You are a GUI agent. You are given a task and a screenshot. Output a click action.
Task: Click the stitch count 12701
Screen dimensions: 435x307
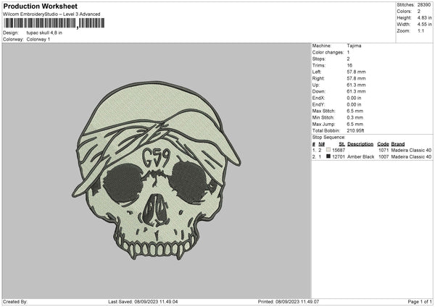pos(339,157)
